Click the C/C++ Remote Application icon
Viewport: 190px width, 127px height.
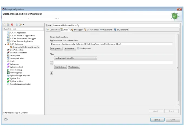[x=8, y=41]
